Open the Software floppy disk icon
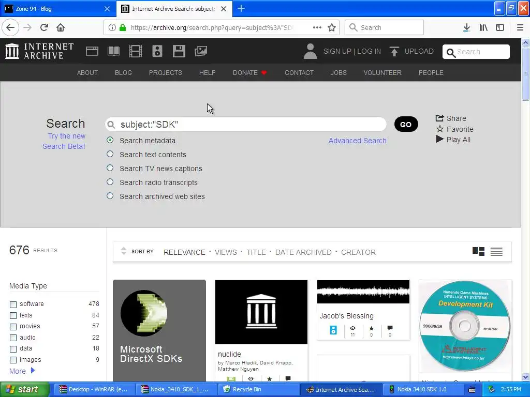The height and width of the screenshot is (397, 530). 179,51
